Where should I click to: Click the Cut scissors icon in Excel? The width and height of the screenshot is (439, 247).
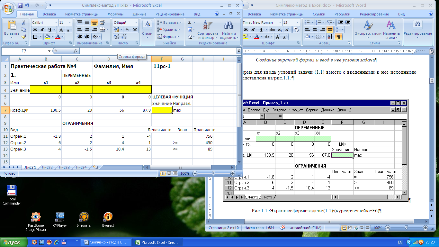[23, 23]
